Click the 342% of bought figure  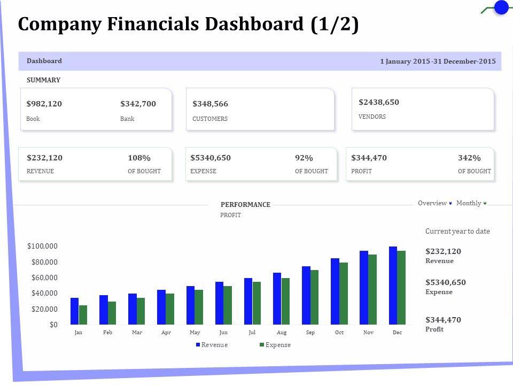click(x=469, y=158)
